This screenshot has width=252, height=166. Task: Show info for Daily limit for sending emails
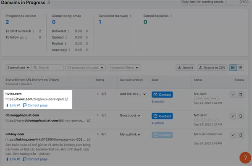226,2
